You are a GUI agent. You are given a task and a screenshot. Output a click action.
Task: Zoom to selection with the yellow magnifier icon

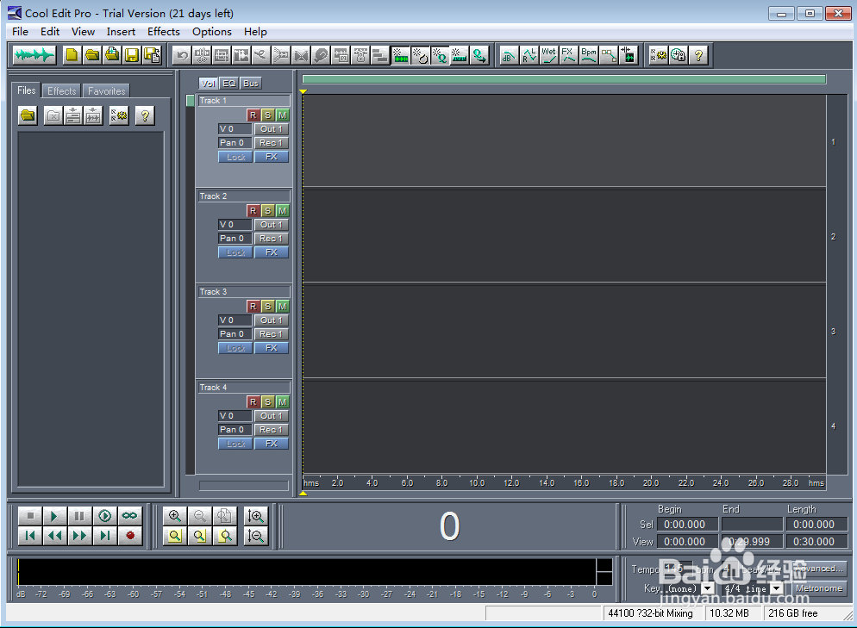[225, 536]
